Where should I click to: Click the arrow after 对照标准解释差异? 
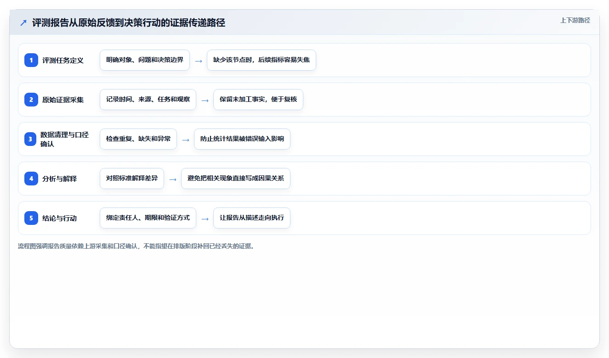tap(173, 179)
